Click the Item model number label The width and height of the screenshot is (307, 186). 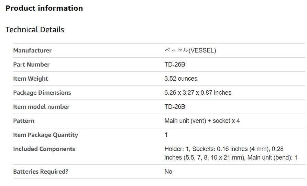pos(41,107)
